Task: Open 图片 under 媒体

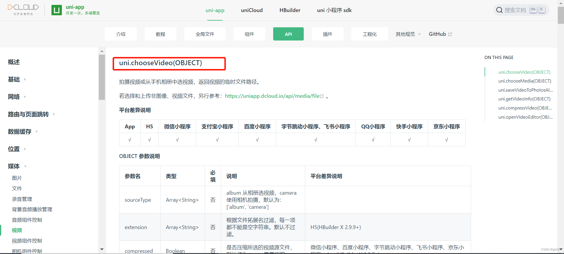Action: pos(17,178)
